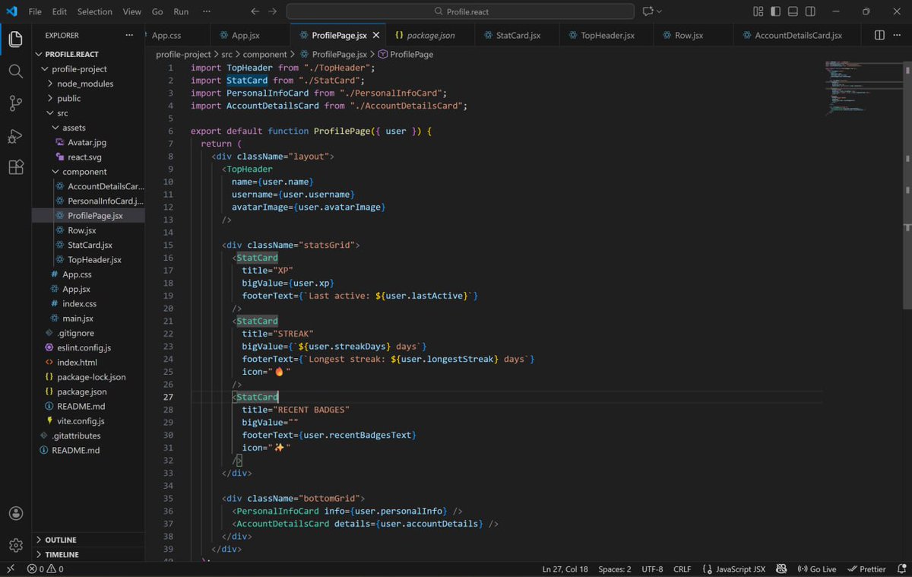912x577 pixels.
Task: Go forward with the right arrow
Action: (273, 11)
